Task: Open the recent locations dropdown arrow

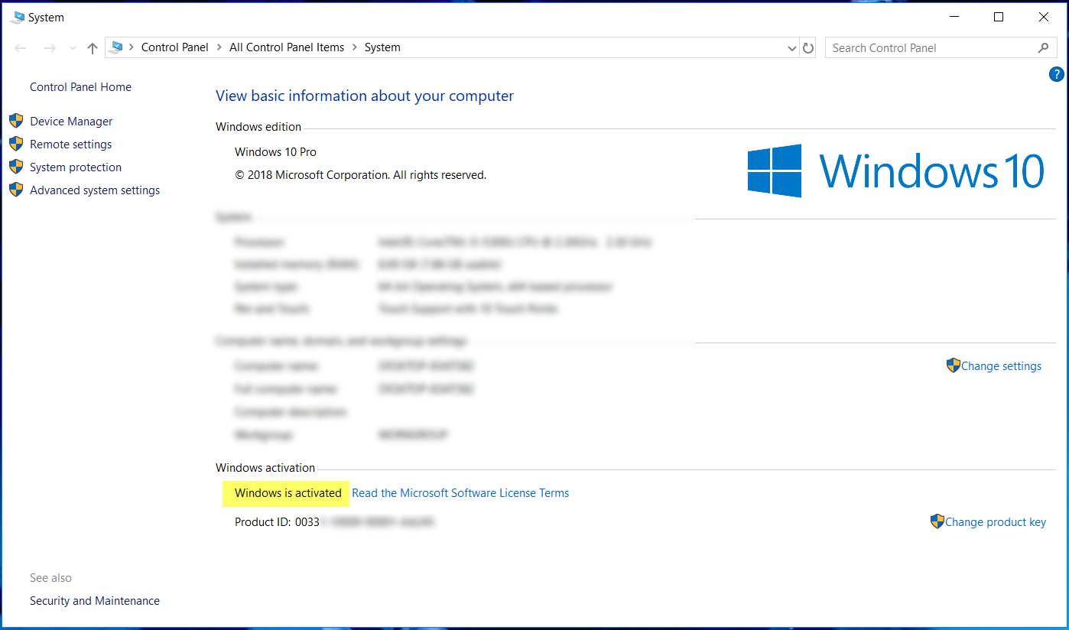Action: (x=73, y=48)
